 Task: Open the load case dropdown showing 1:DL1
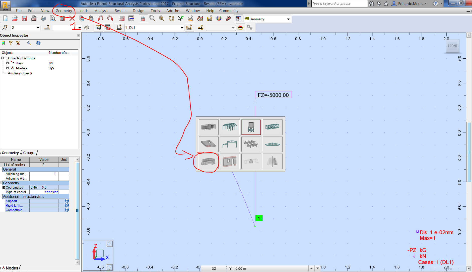coord(182,28)
